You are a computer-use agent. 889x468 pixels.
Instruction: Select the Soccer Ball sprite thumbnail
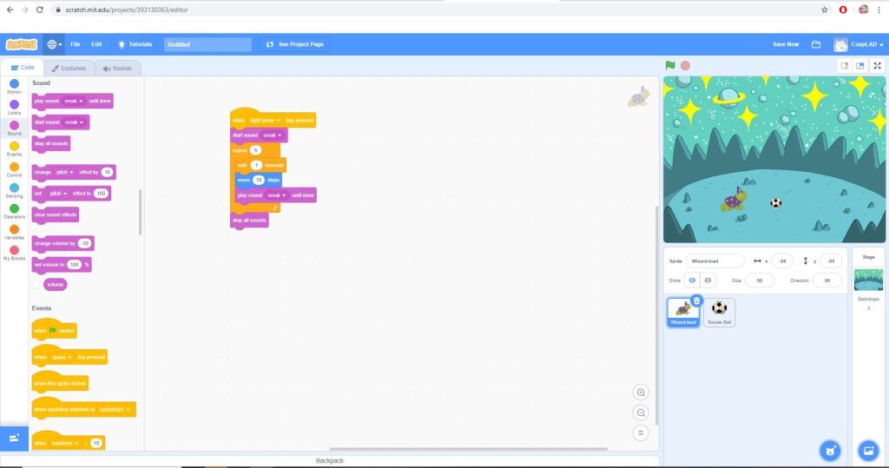(719, 311)
